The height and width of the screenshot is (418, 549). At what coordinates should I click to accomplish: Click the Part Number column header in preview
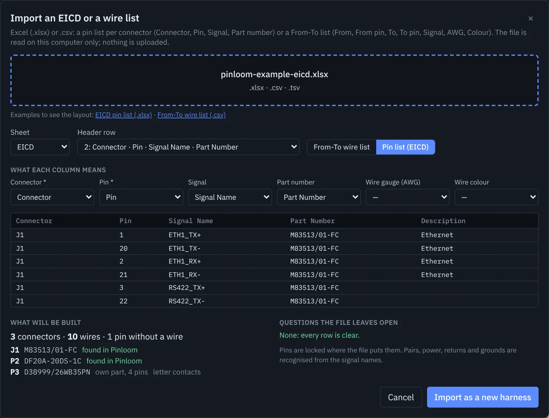click(x=312, y=221)
